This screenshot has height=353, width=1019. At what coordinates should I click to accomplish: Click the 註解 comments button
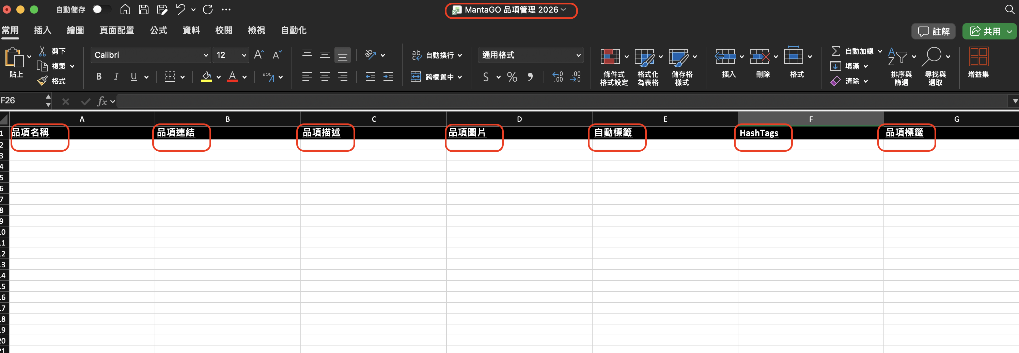click(x=933, y=32)
